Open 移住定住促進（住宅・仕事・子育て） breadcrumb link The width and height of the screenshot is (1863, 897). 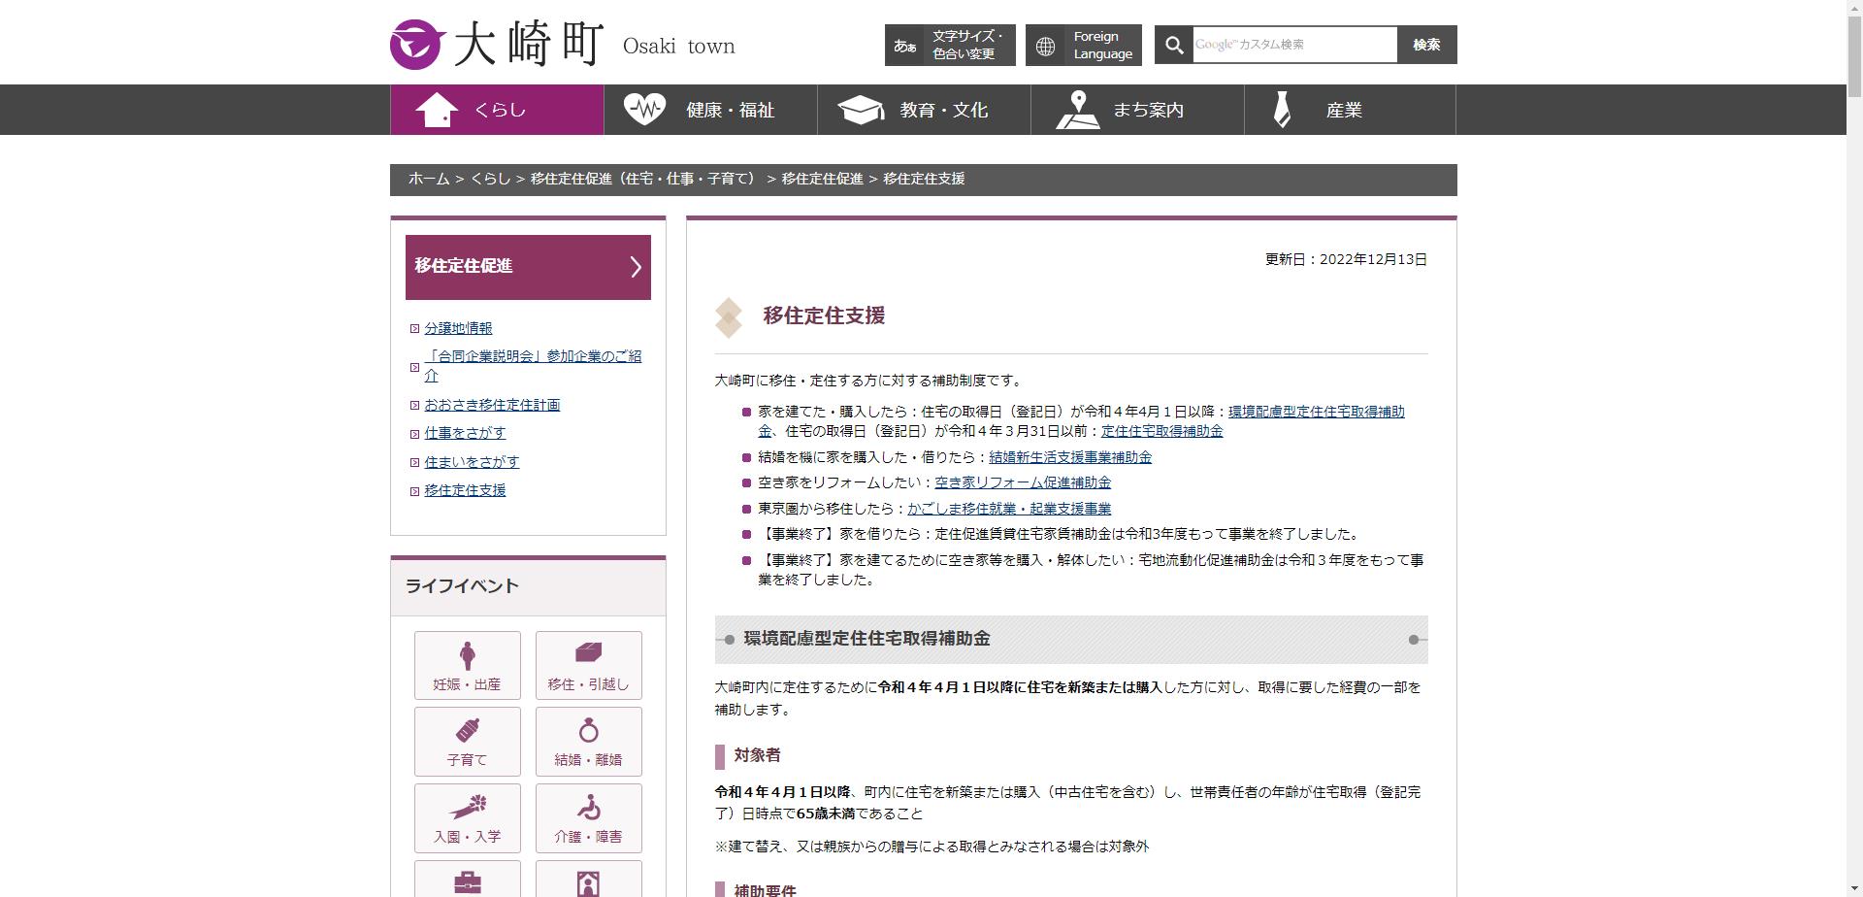pyautogui.click(x=645, y=179)
